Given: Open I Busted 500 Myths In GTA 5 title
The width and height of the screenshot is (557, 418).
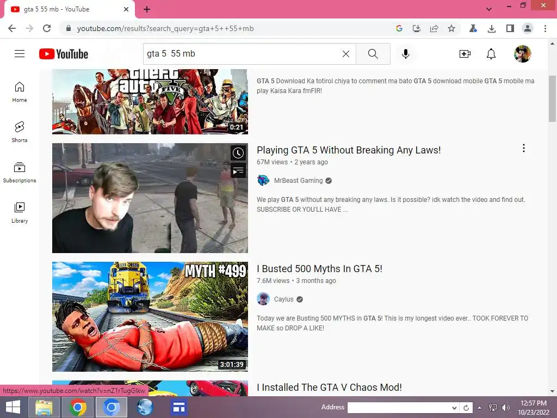Looking at the screenshot, I should pyautogui.click(x=319, y=269).
